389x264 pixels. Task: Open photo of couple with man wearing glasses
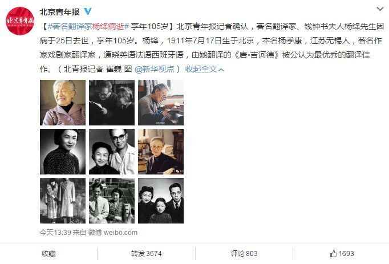pyautogui.click(x=112, y=152)
